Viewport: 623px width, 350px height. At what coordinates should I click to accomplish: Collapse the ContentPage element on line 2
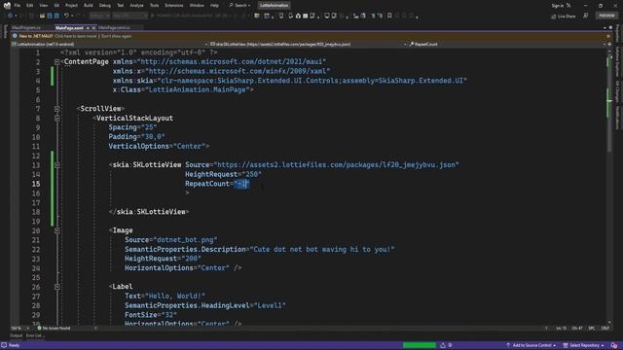click(57, 62)
